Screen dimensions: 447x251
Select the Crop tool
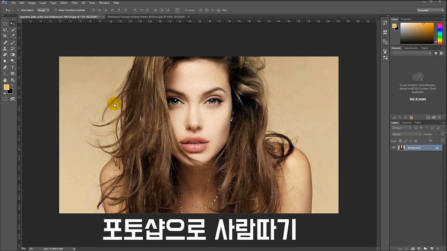coord(5,36)
